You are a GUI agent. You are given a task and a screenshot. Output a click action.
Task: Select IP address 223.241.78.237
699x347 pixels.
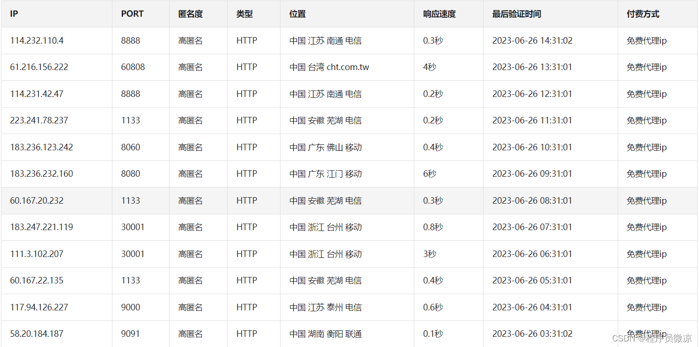tap(39, 120)
